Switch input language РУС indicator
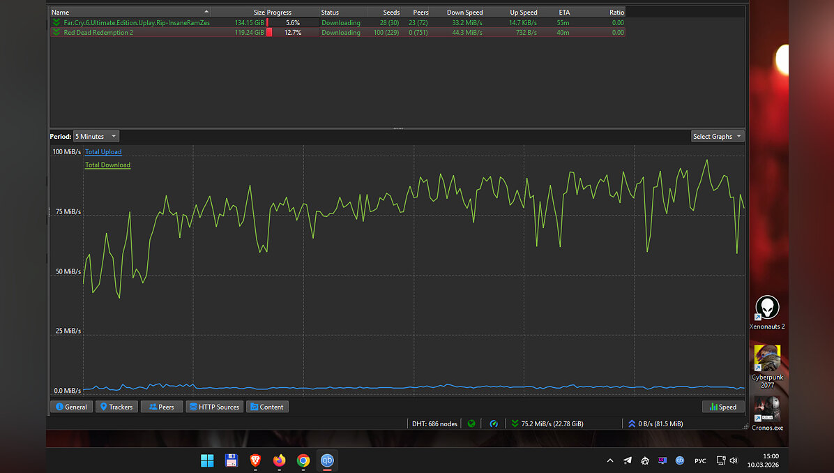The height and width of the screenshot is (473, 834). [701, 460]
